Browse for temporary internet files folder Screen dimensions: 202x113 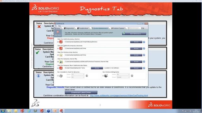(x=136, y=62)
